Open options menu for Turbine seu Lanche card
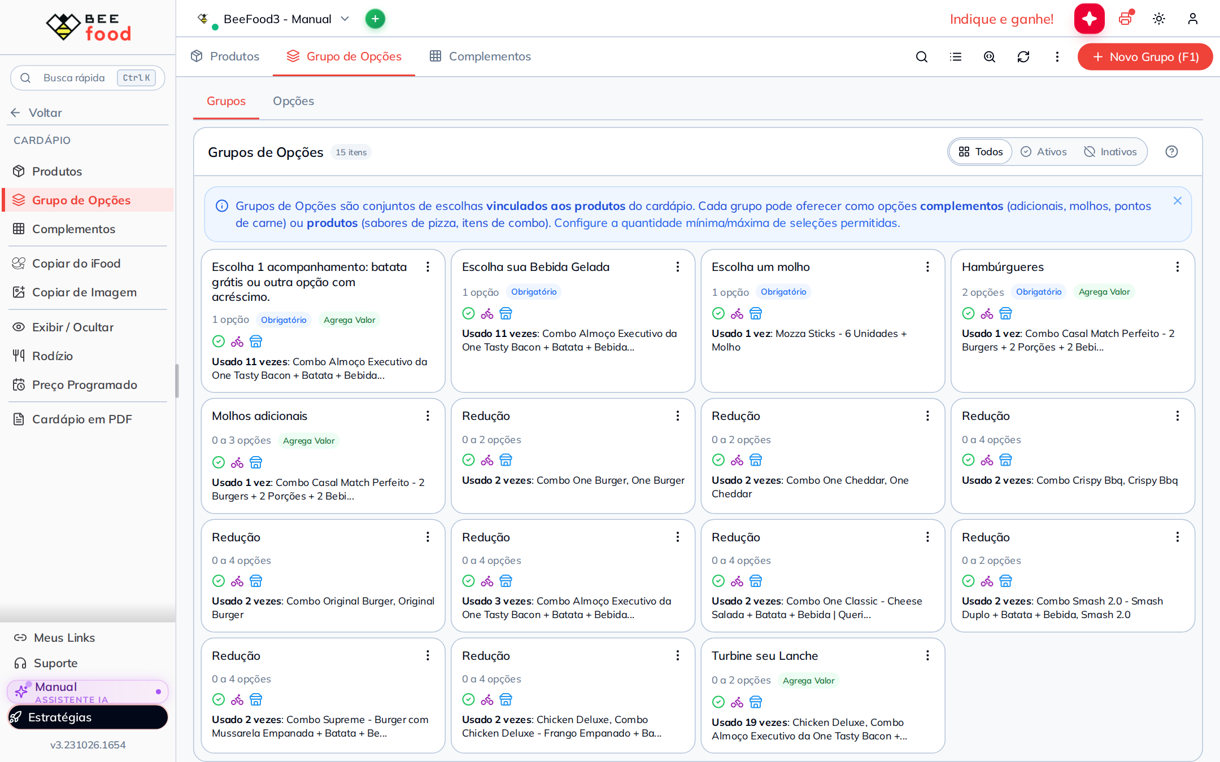This screenshot has height=762, width=1220. tap(927, 656)
